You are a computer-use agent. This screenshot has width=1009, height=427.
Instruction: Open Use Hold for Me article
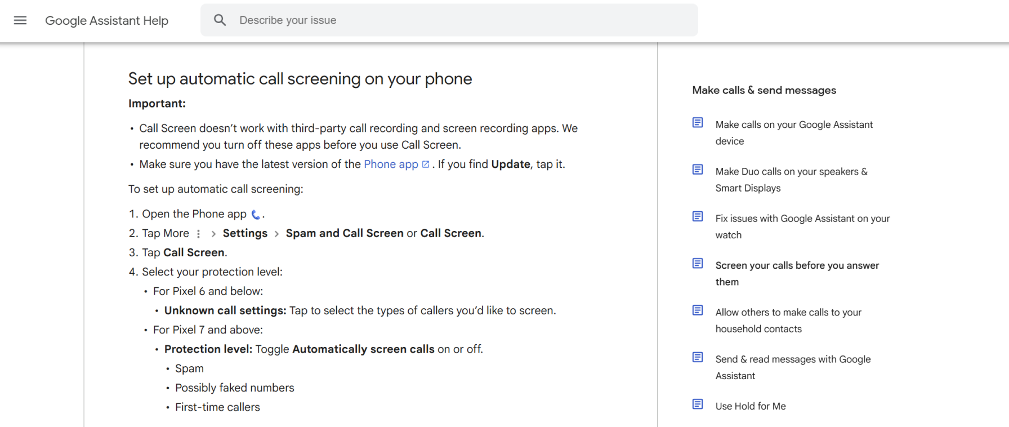(x=751, y=406)
